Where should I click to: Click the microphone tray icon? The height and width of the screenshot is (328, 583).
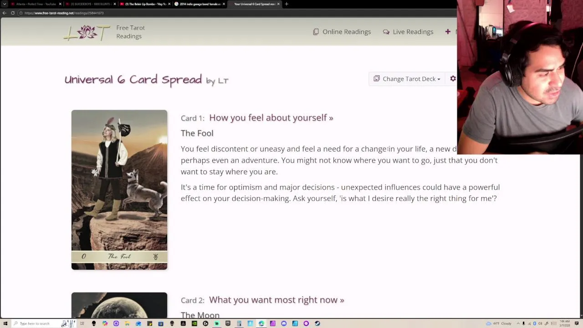point(523,323)
